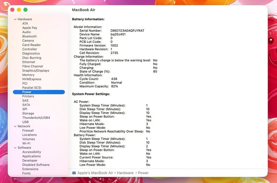Select PCI in the Hardware list
This screenshot has width=277, height=183.
(x=25, y=83)
